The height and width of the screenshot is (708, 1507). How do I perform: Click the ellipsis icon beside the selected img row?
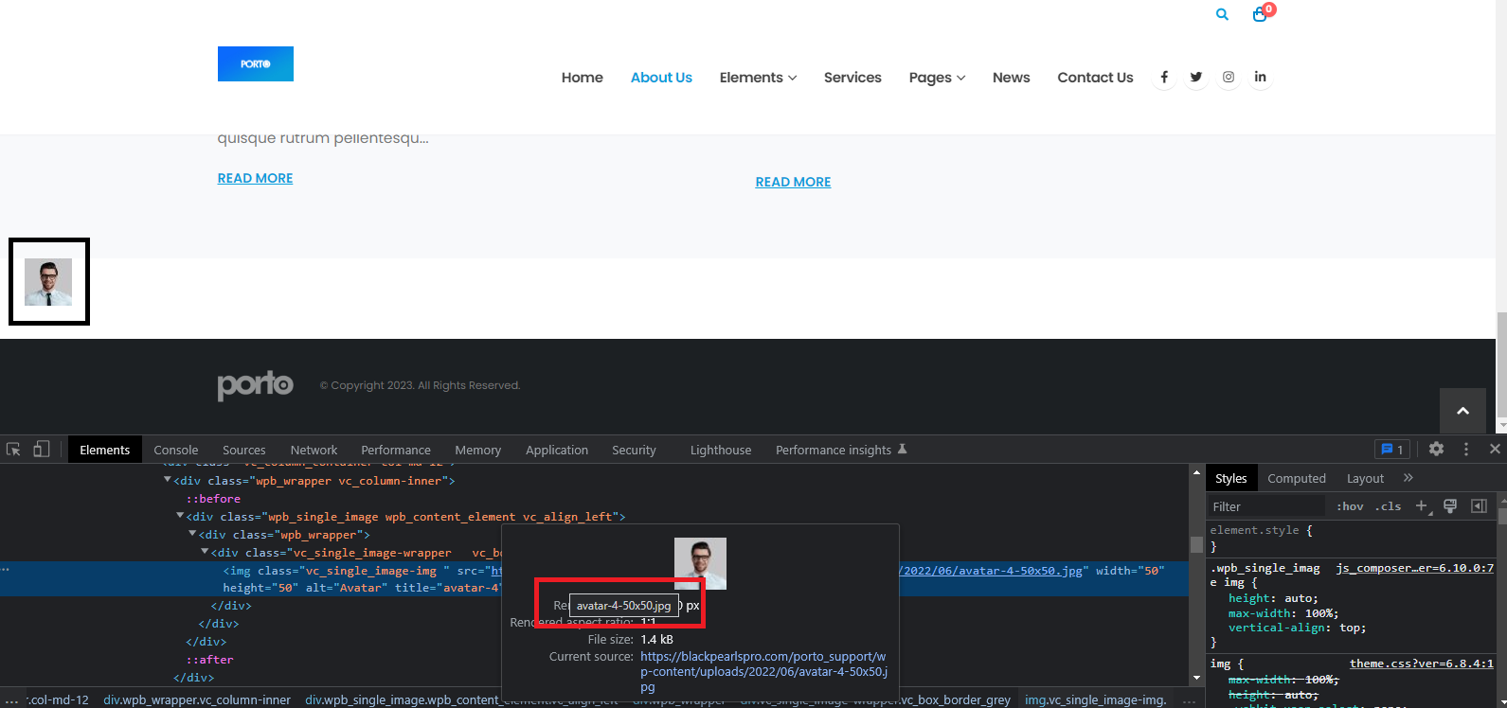(x=6, y=571)
